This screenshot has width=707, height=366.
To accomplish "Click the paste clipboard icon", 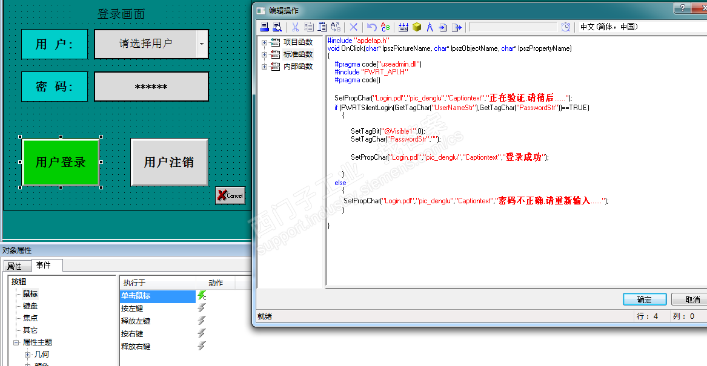I will 322,27.
